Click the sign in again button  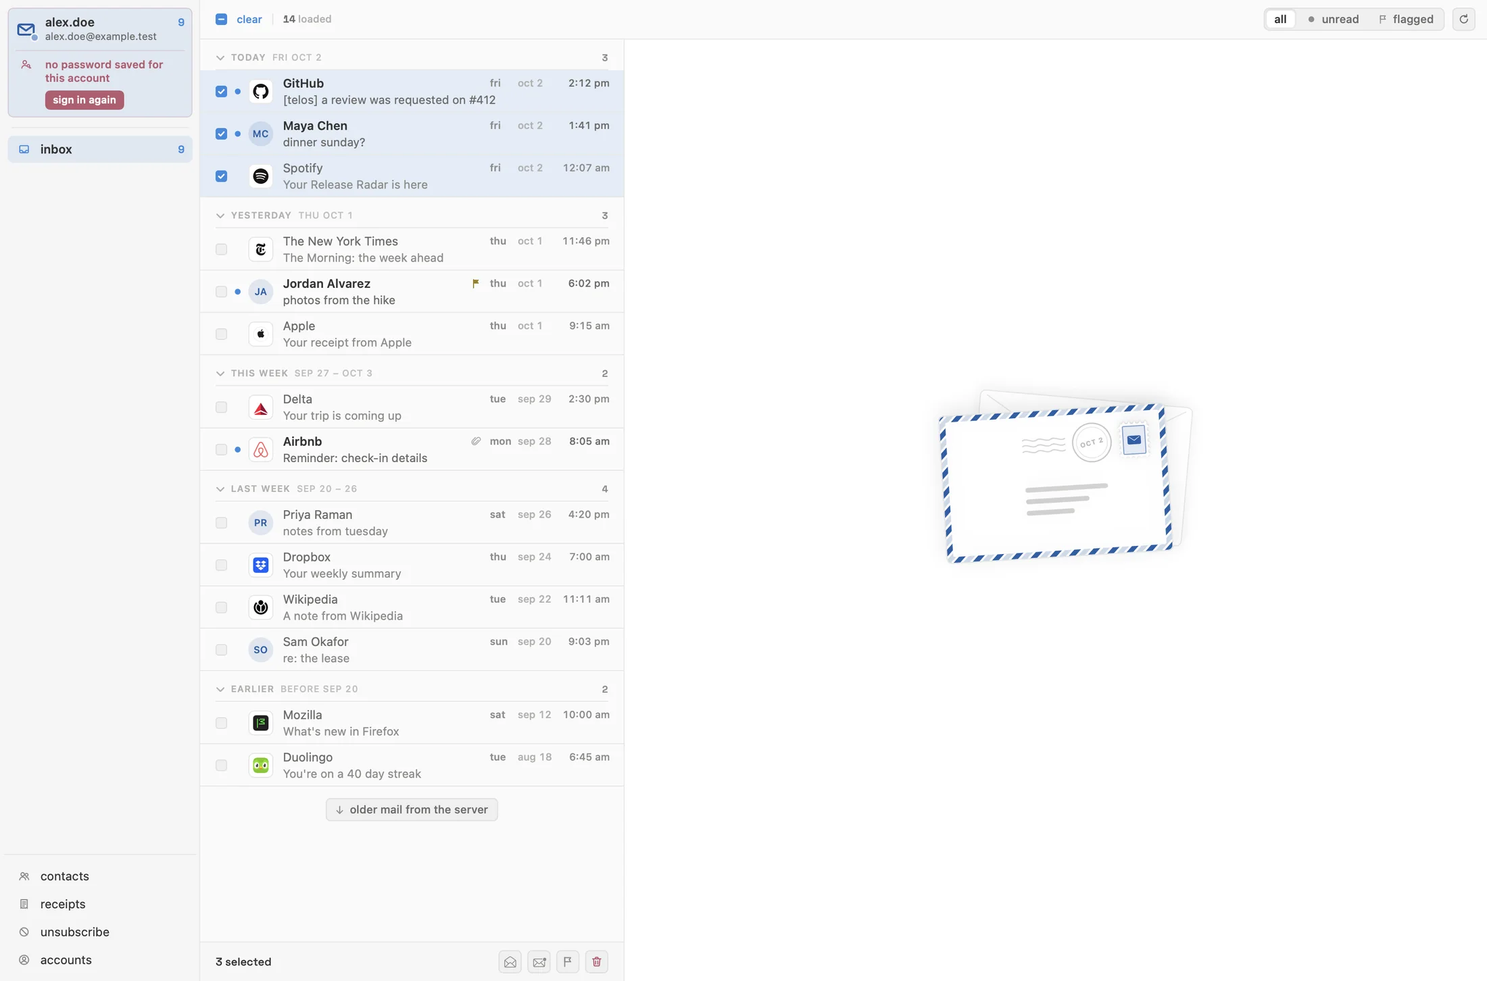(x=84, y=100)
